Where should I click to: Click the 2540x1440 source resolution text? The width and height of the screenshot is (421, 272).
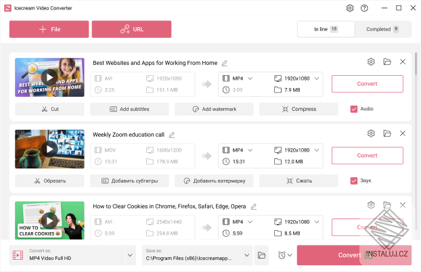pyautogui.click(x=169, y=222)
